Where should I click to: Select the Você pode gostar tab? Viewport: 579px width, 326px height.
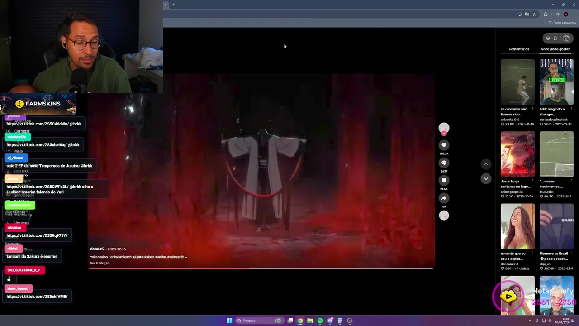click(x=555, y=49)
